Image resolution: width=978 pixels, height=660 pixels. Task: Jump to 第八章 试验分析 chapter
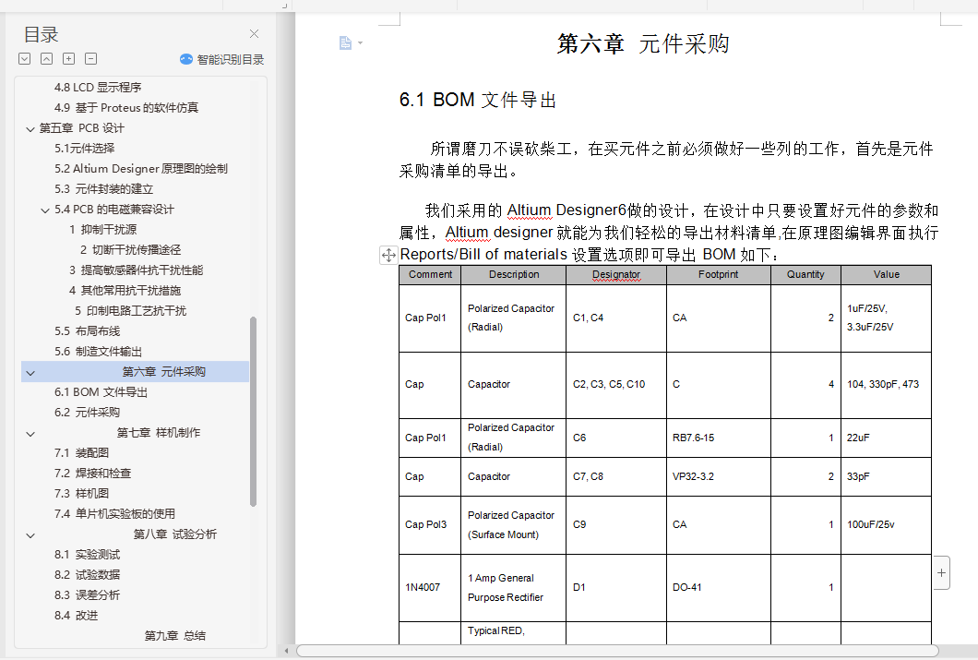pos(174,534)
